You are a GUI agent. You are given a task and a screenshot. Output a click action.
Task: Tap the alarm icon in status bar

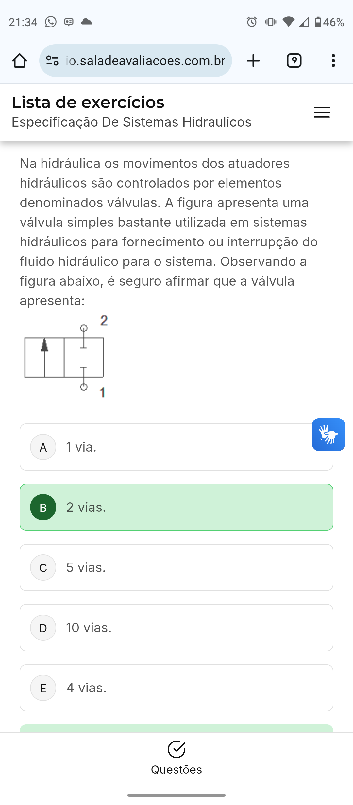click(252, 22)
